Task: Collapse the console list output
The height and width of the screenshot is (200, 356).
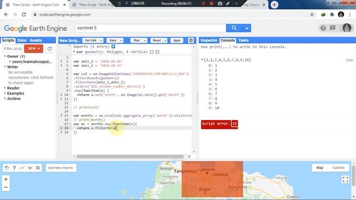Action: [x=202, y=60]
